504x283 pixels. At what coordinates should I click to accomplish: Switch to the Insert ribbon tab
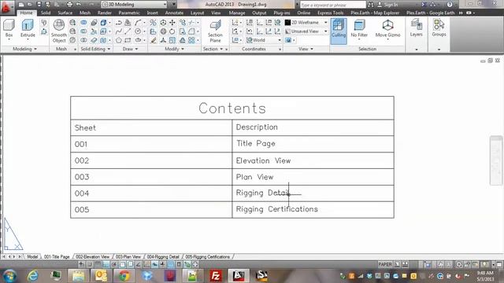click(152, 13)
